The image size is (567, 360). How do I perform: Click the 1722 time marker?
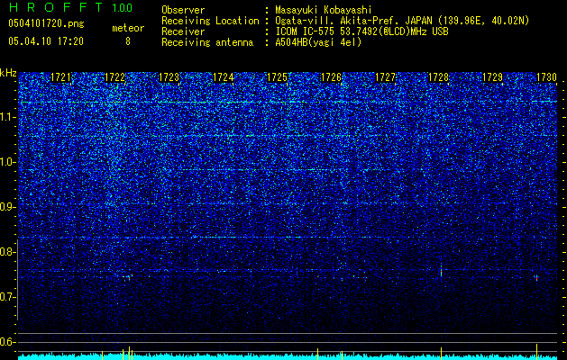pyautogui.click(x=115, y=77)
